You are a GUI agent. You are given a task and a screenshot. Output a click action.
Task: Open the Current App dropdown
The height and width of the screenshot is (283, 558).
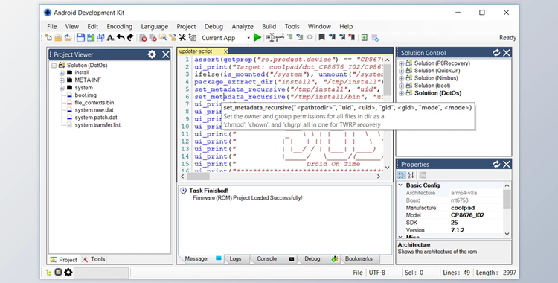248,38
